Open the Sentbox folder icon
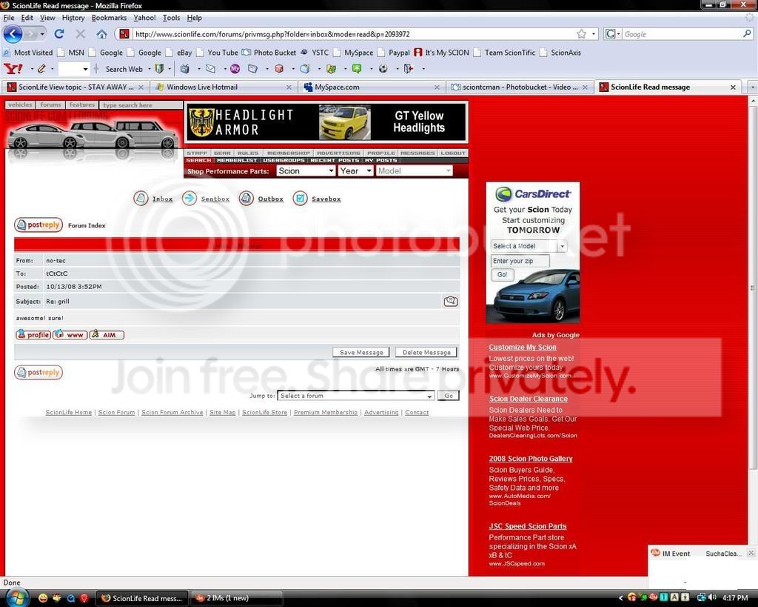Image resolution: width=758 pixels, height=607 pixels. click(189, 199)
